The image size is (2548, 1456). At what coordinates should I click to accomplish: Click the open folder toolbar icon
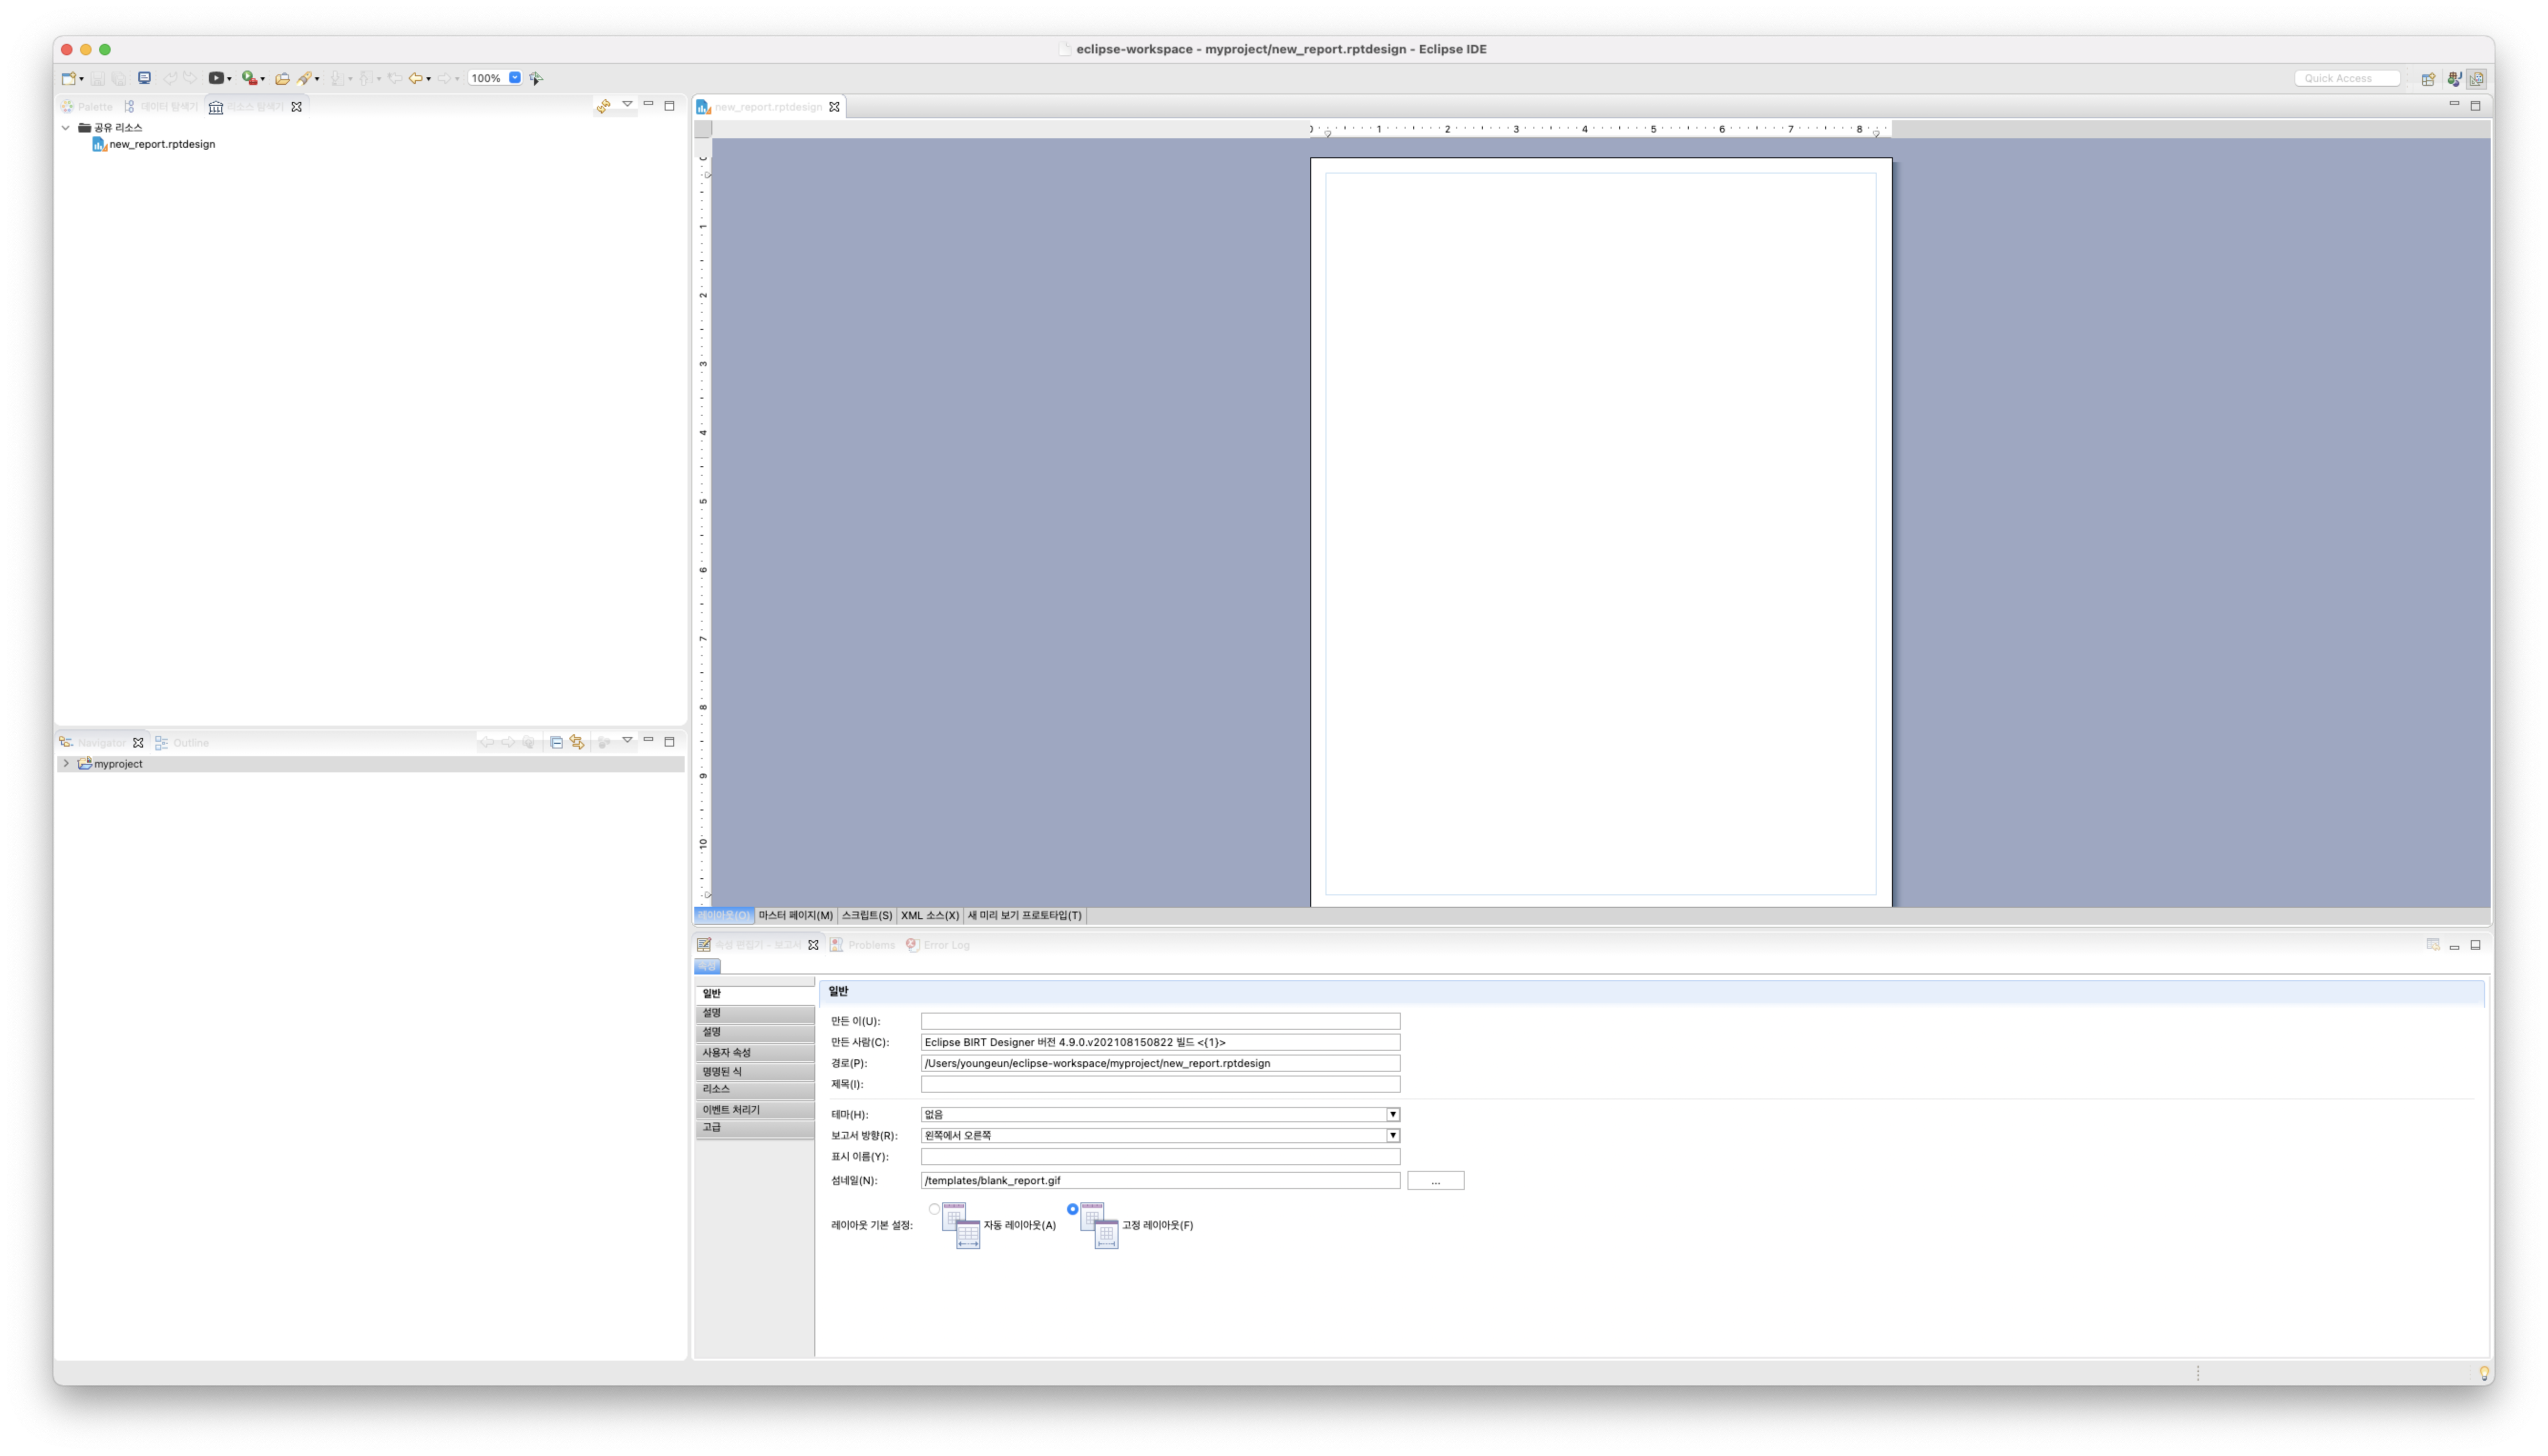click(282, 78)
